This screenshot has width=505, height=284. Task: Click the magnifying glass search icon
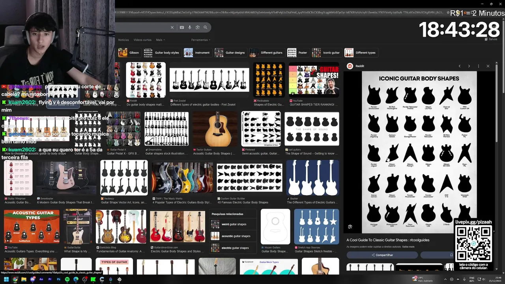coord(205,27)
